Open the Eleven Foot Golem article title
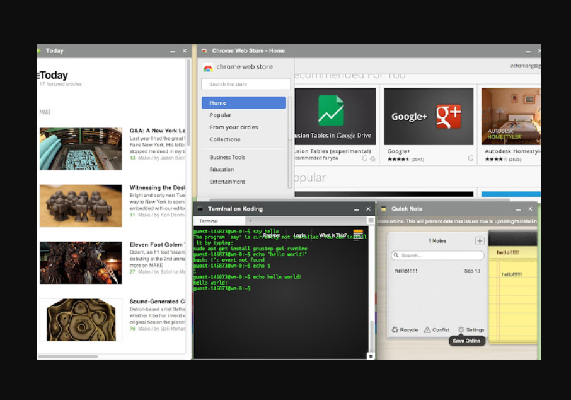 tap(157, 245)
